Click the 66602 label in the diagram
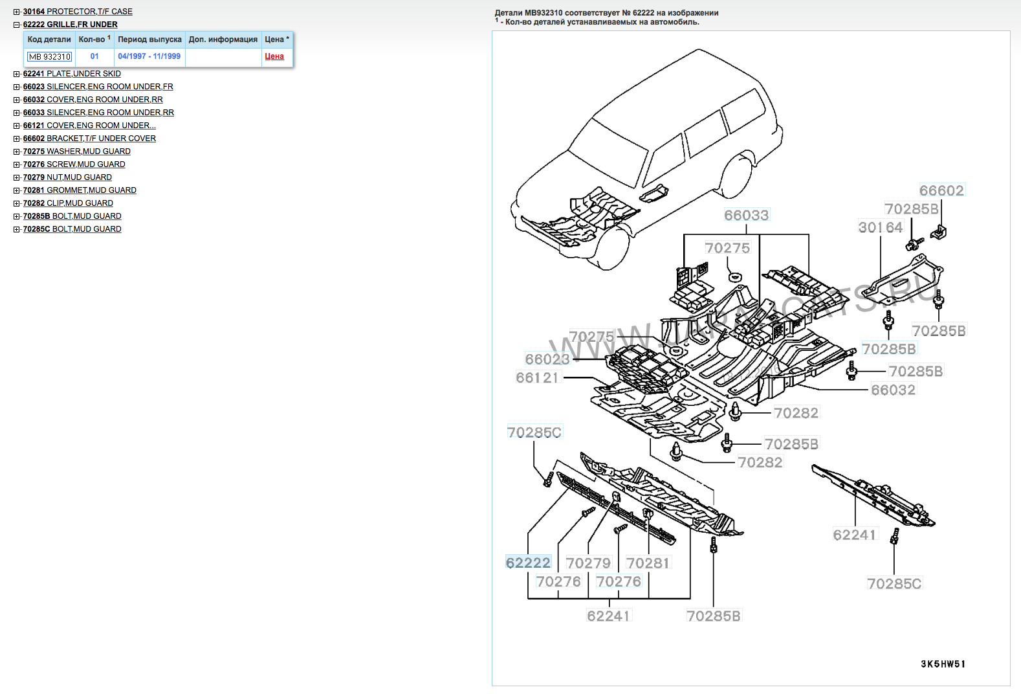This screenshot has width=1021, height=694. pos(941,190)
